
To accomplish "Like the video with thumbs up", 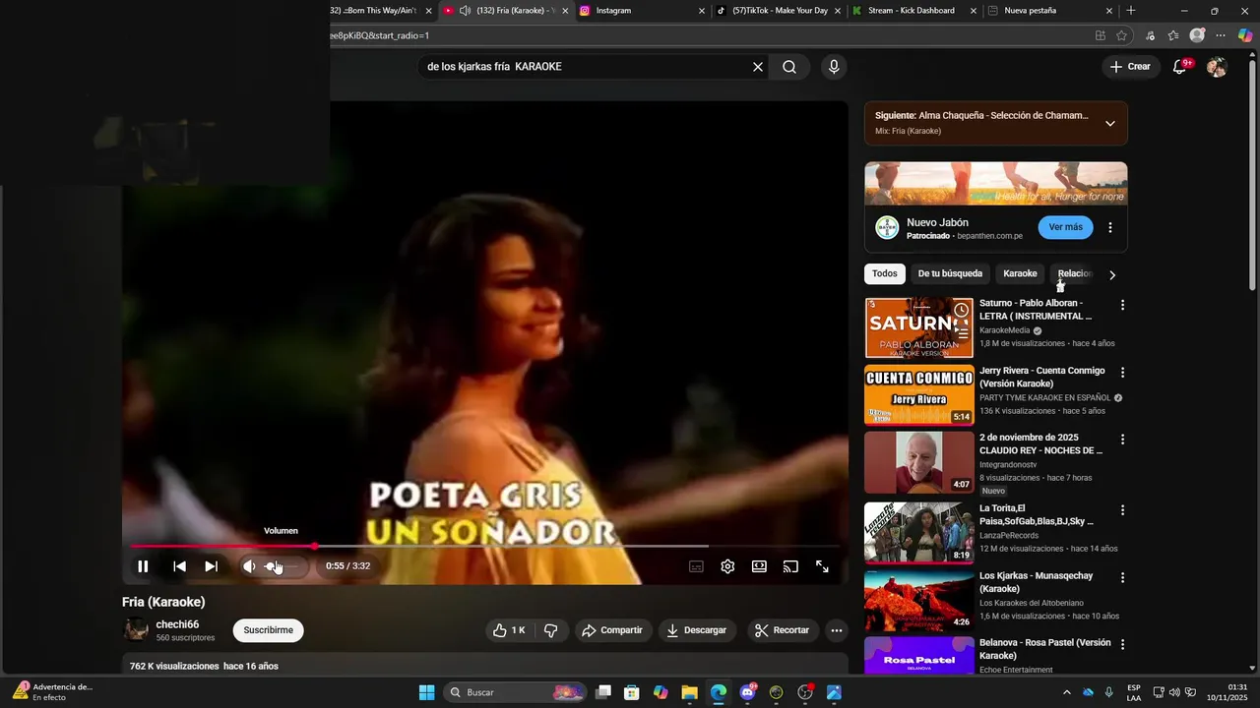I will coord(510,630).
